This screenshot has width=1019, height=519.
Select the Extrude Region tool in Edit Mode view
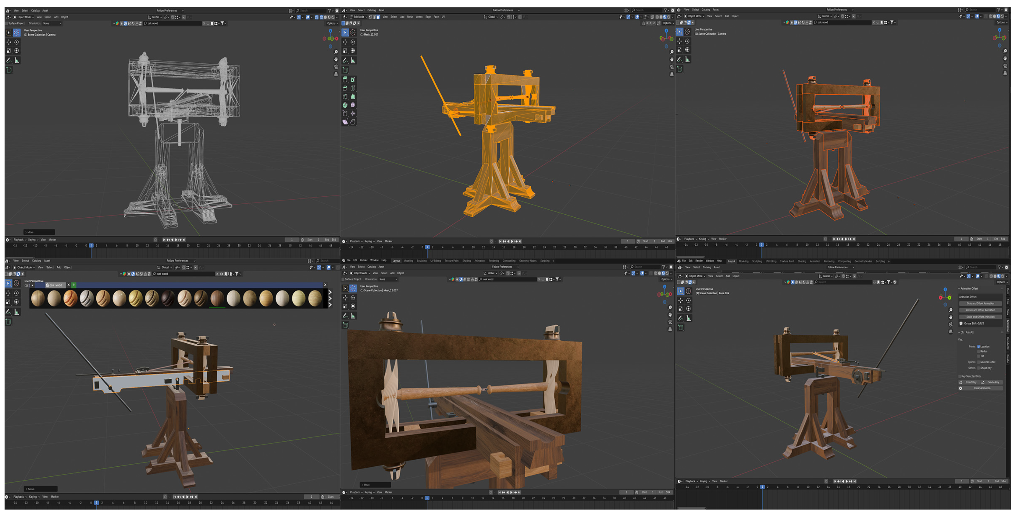pos(345,79)
